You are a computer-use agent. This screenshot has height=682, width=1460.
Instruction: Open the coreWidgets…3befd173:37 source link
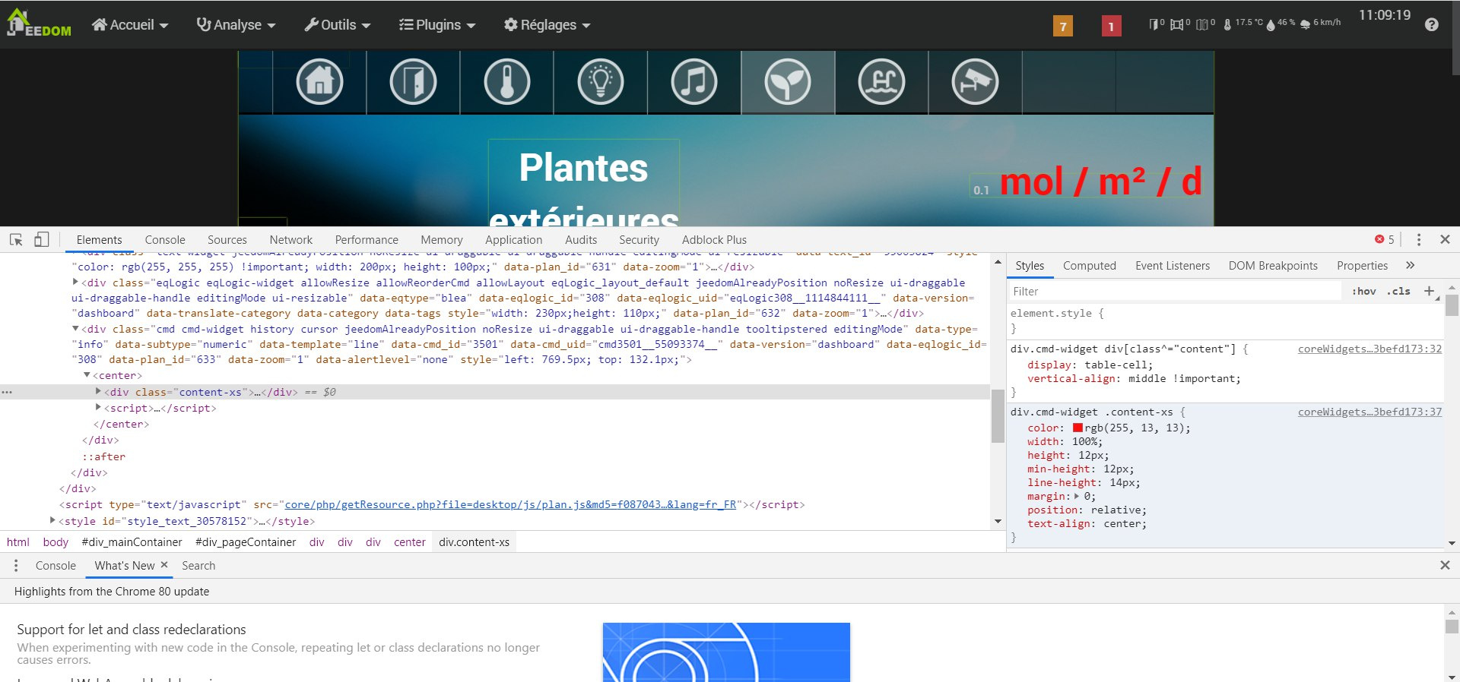point(1370,412)
